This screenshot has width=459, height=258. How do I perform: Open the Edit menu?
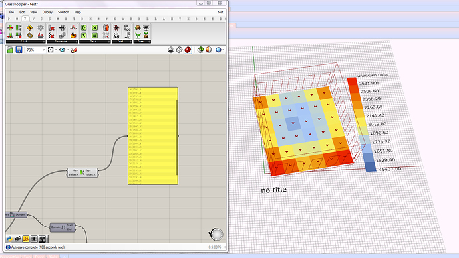(x=22, y=12)
